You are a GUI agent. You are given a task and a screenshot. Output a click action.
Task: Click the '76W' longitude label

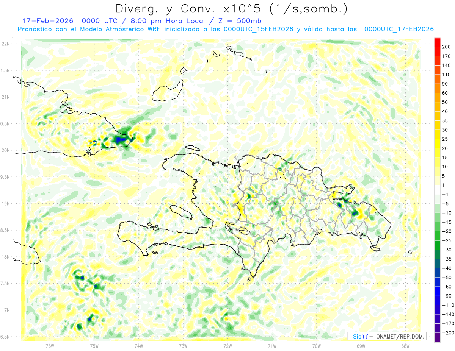(50, 346)
